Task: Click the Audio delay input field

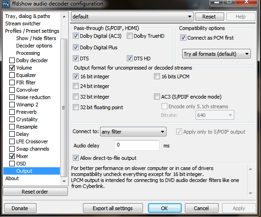Action: coord(137,145)
